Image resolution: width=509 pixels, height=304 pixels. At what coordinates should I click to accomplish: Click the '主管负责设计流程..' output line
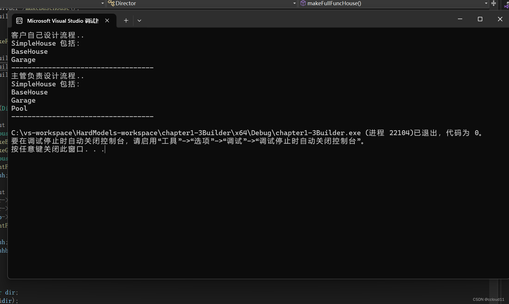coord(48,76)
